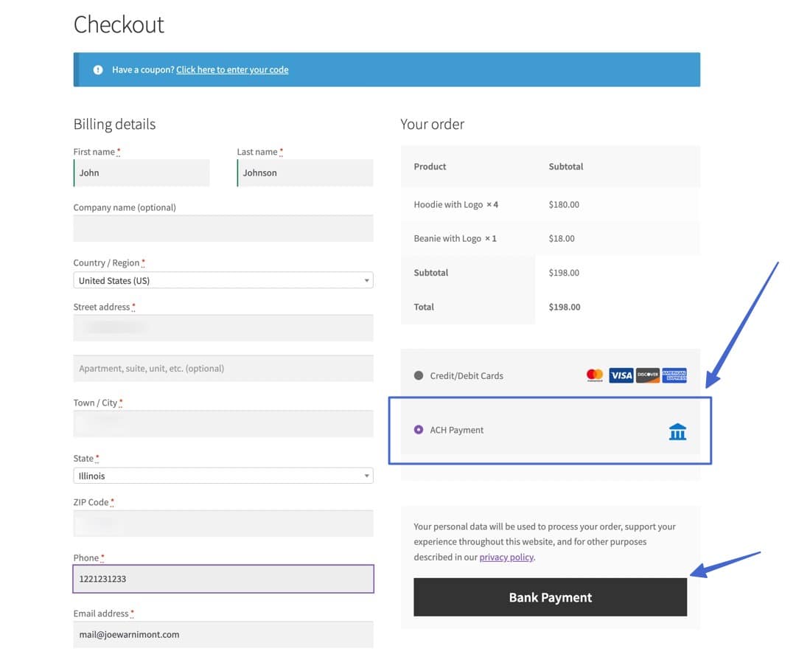Click the Company name optional field
The height and width of the screenshot is (657, 810).
(223, 229)
